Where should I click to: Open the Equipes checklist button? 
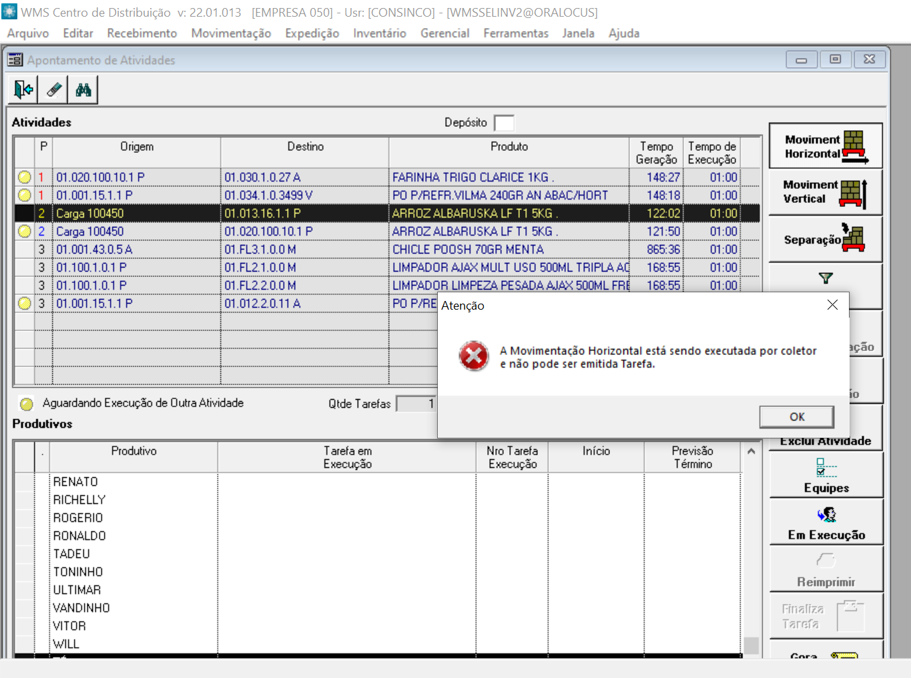(x=826, y=475)
